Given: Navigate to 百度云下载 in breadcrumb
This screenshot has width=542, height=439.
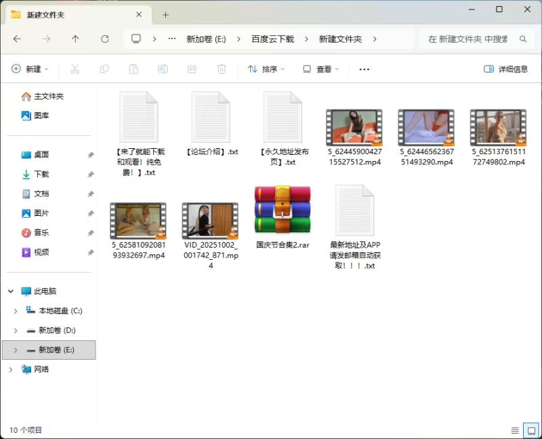Looking at the screenshot, I should (272, 39).
